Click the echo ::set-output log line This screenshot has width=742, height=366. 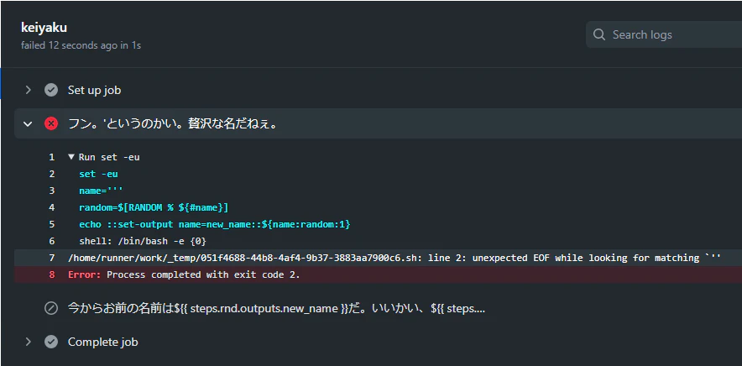[214, 224]
